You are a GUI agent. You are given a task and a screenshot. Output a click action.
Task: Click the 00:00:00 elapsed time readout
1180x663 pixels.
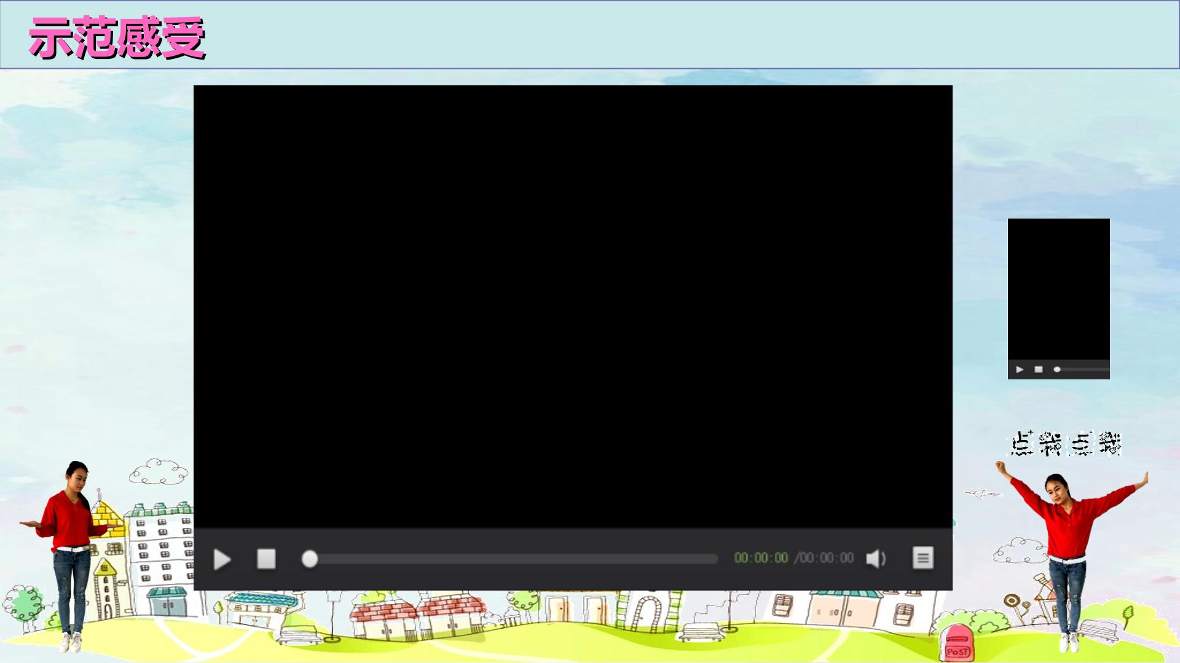(x=761, y=558)
